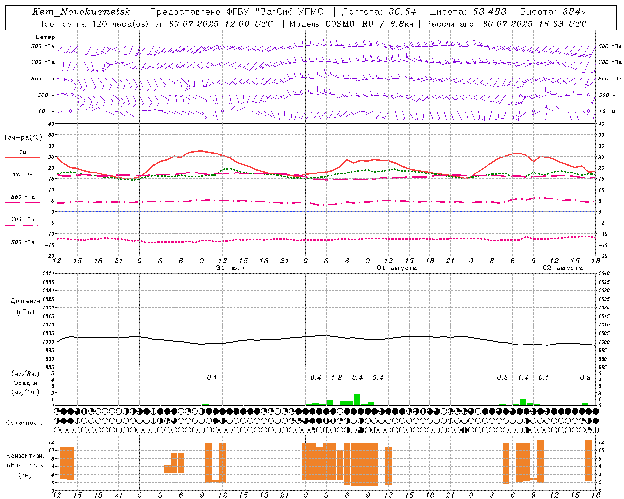Click the '(мм/3ч.)' precipitation unit label

click(25, 374)
